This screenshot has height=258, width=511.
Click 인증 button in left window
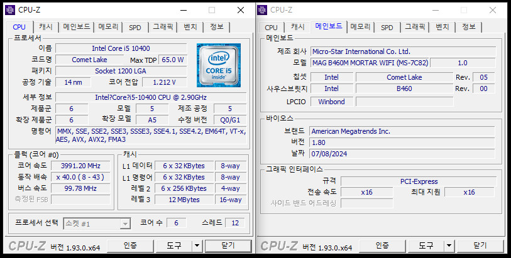tap(130, 245)
